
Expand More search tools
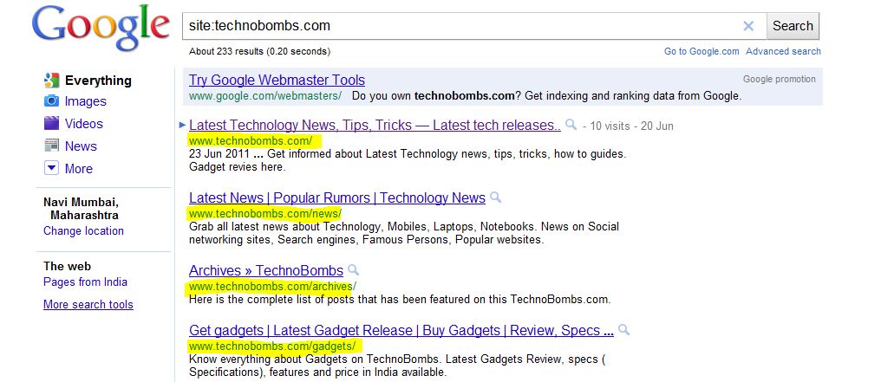[x=88, y=305]
